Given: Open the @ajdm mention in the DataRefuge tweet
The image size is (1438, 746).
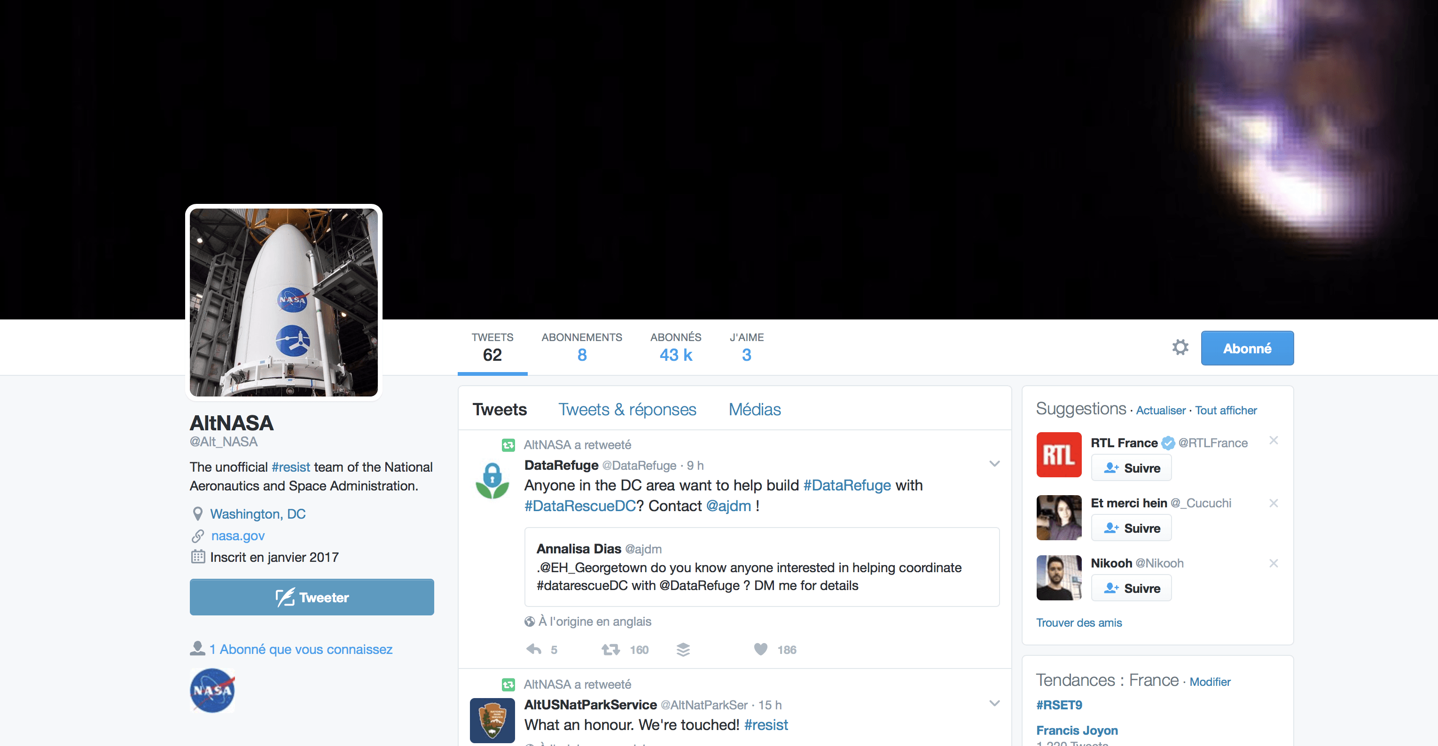Looking at the screenshot, I should coord(728,505).
